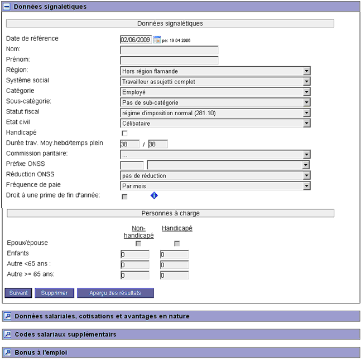Open the Sous-catégorie dropdown
The width and height of the screenshot is (361, 359).
pyautogui.click(x=215, y=102)
